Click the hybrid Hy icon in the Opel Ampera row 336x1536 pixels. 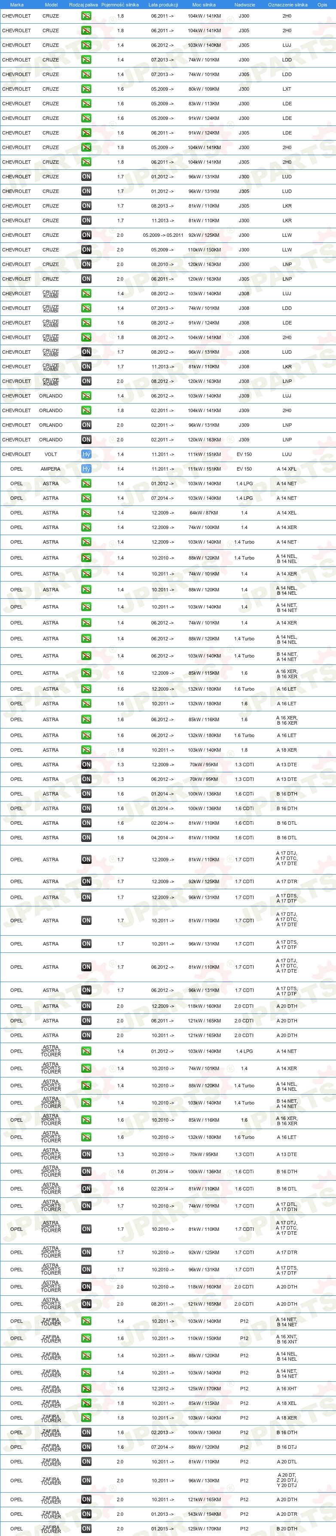point(86,469)
